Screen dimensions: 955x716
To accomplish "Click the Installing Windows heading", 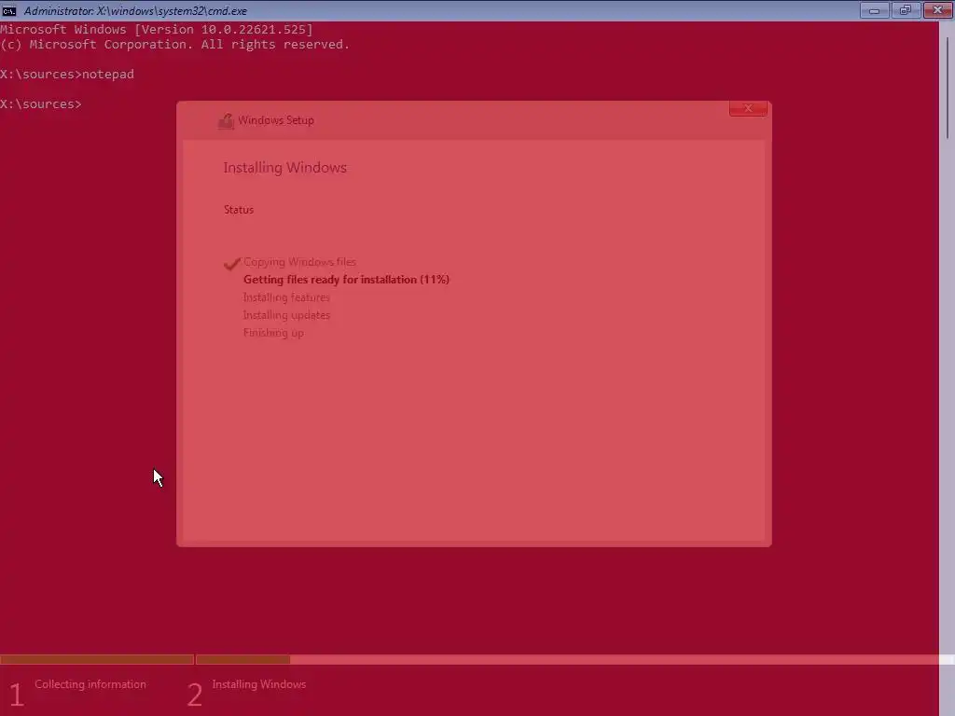I will pos(285,168).
